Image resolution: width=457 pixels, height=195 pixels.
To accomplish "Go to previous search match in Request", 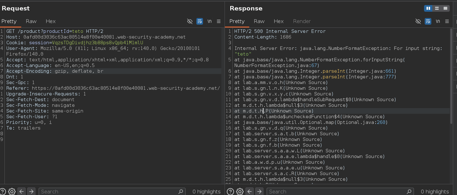I will click(x=21, y=191).
